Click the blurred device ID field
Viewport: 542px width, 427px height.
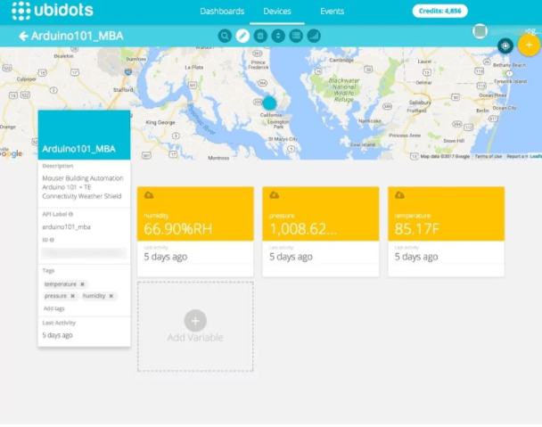[84, 253]
